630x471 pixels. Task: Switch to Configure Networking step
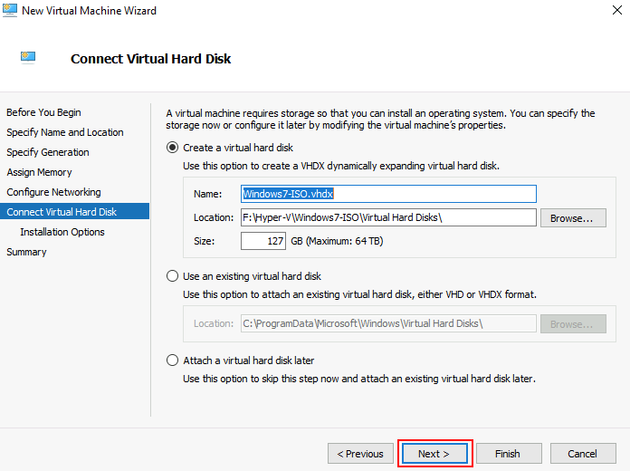53,192
